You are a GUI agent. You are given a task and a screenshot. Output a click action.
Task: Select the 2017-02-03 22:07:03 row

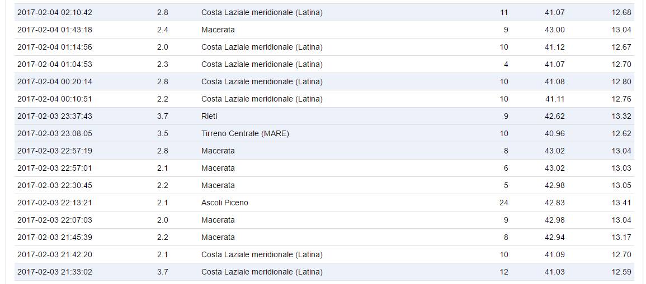55,220
